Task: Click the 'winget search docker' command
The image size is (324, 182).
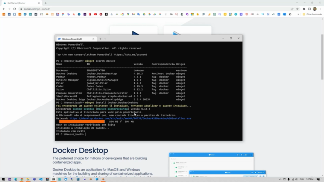Action: coord(100,61)
